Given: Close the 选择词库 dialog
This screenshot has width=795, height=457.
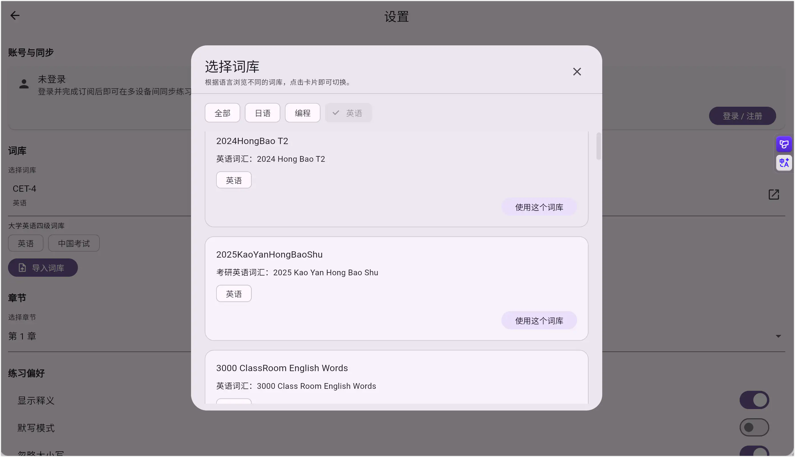Looking at the screenshot, I should tap(577, 71).
